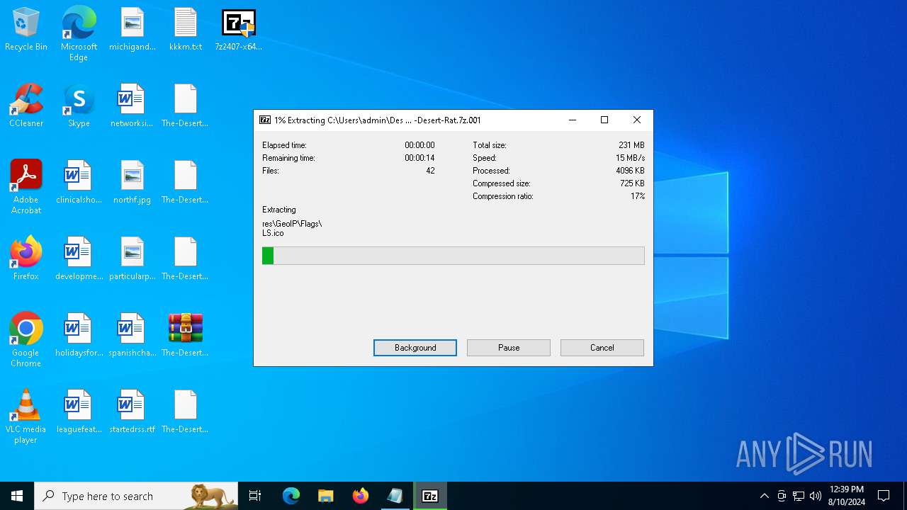Click the notebook app taskbar icon
Viewport: 907px width, 510px height.
pos(395,496)
